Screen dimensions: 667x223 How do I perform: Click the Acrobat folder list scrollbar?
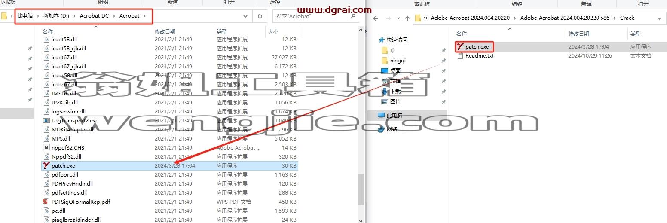click(x=361, y=189)
